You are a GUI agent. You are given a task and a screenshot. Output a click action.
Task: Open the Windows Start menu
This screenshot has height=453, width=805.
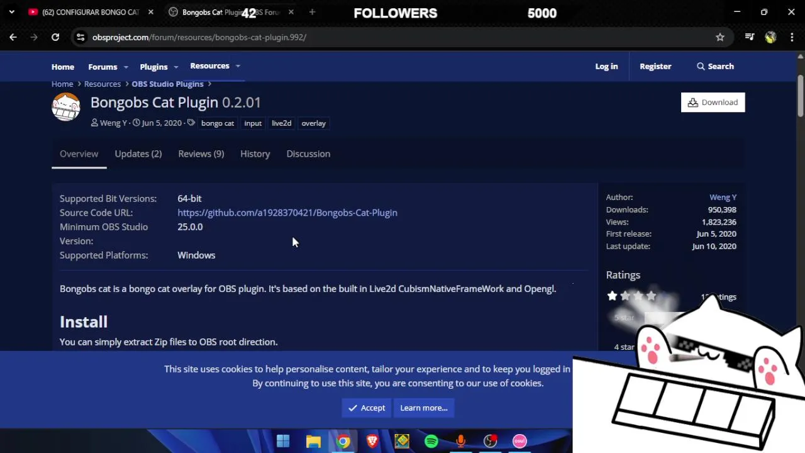click(283, 441)
